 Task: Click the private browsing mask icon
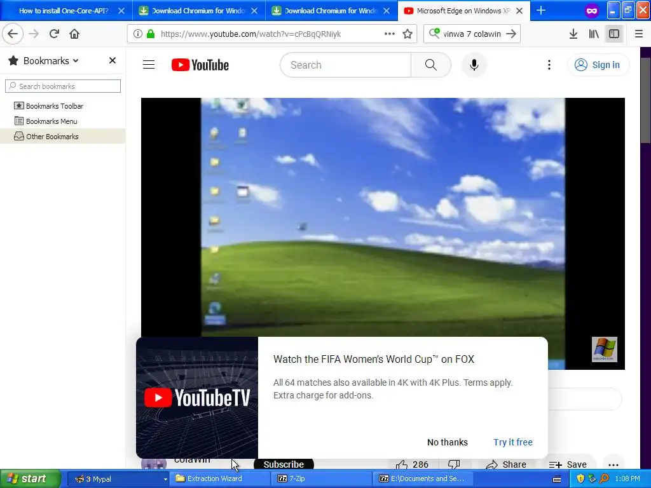pos(592,11)
